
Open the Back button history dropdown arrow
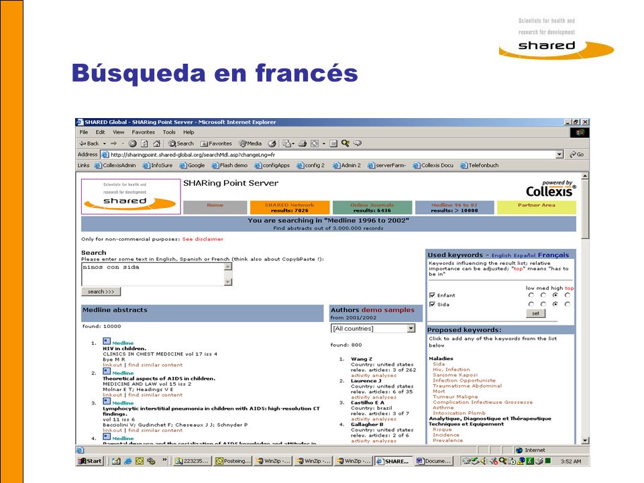(x=105, y=144)
